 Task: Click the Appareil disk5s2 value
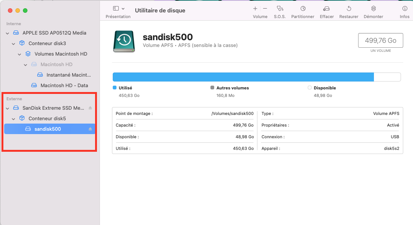pyautogui.click(x=392, y=148)
